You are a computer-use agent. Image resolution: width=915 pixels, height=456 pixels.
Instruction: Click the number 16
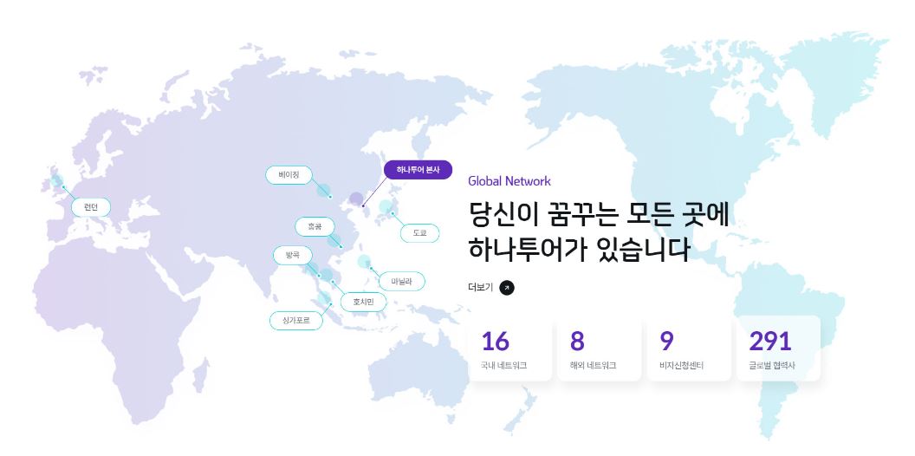496,342
